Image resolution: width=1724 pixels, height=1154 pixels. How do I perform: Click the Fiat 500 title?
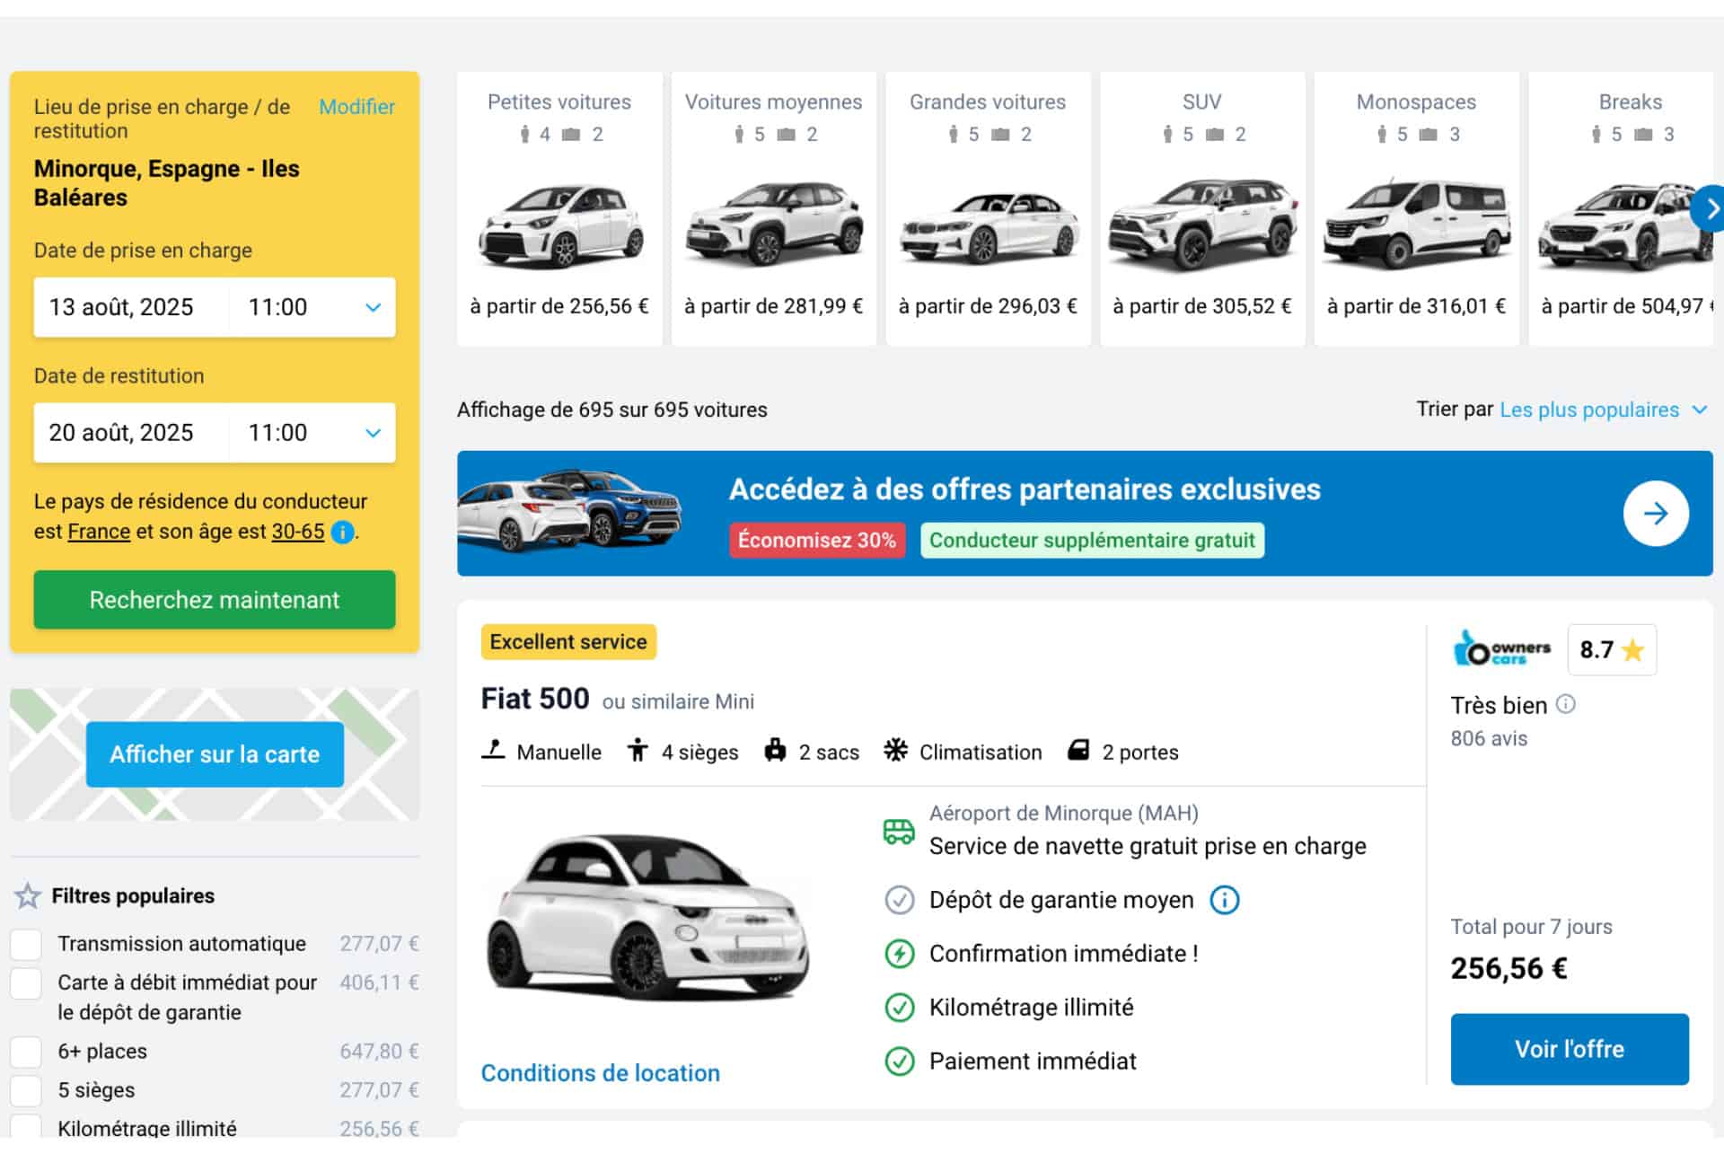coord(535,699)
